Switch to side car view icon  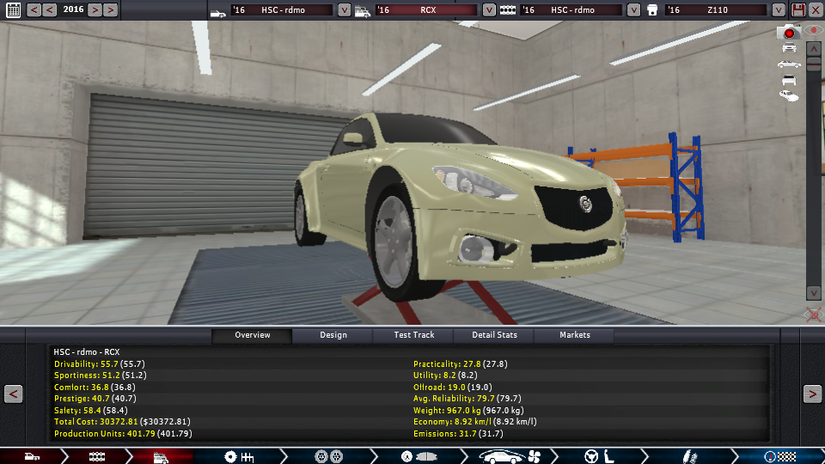(x=789, y=64)
